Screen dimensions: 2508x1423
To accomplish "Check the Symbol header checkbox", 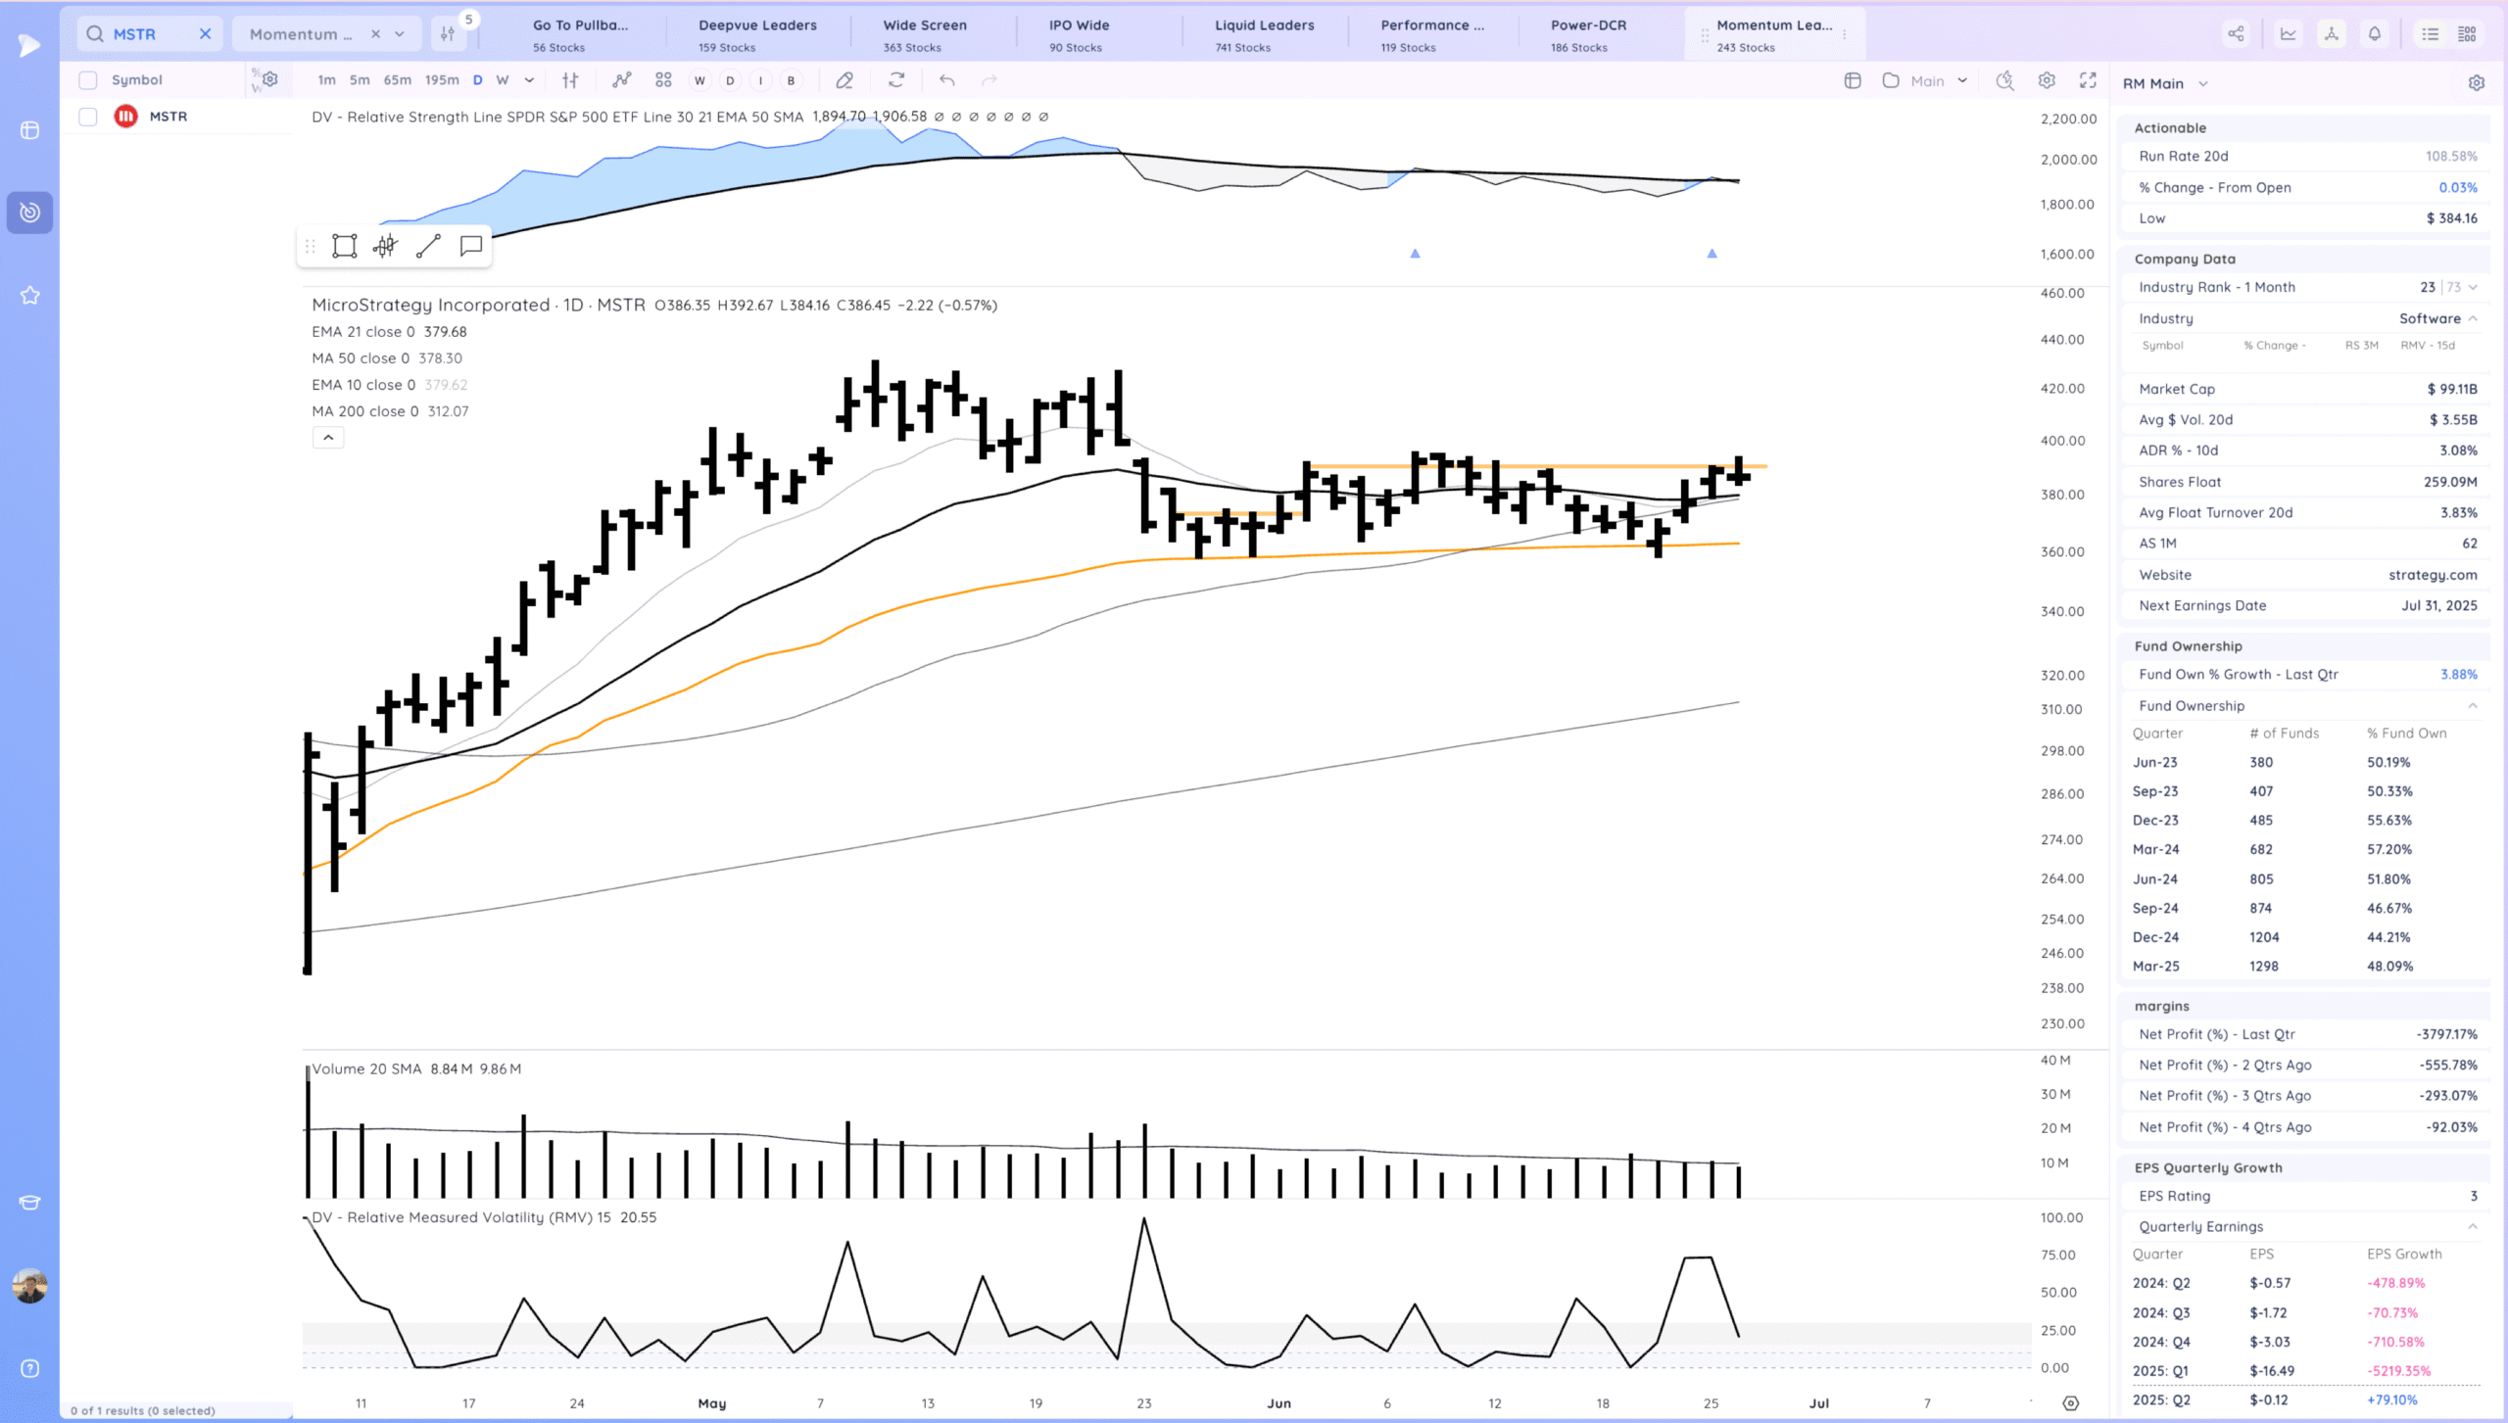I will tap(88, 80).
